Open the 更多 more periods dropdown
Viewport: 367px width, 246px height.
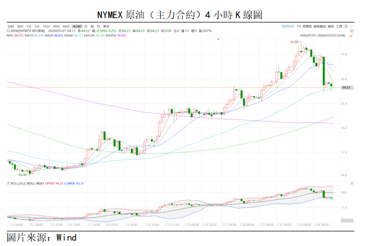point(106,26)
